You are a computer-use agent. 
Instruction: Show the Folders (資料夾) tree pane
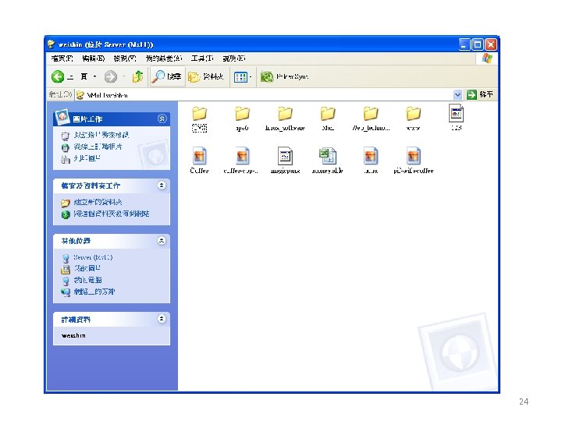click(206, 76)
